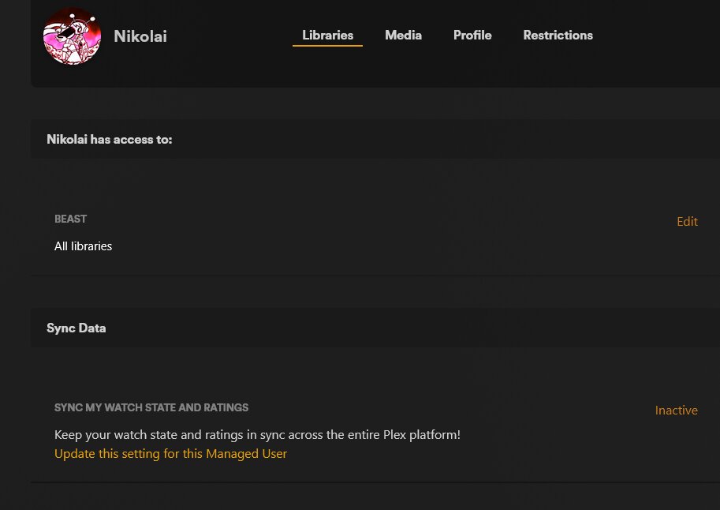
Task: Click the Sync Data section header
Action: [76, 328]
